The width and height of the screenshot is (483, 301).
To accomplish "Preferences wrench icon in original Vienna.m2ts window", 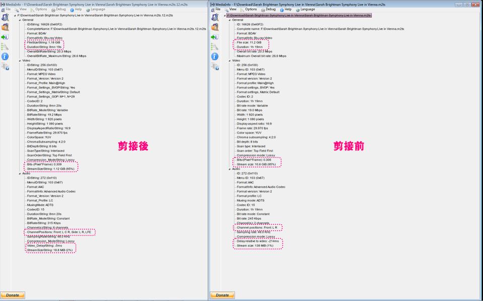I will click(x=215, y=47).
